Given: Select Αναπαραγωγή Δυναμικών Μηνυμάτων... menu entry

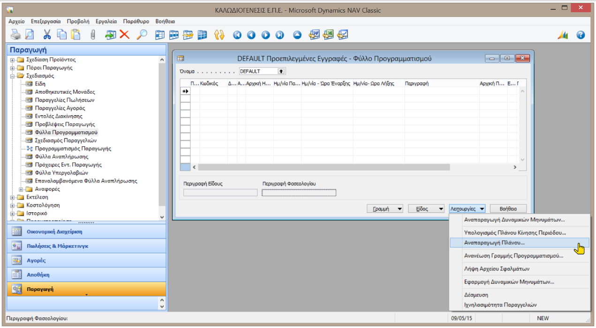Looking at the screenshot, I should 519,219.
